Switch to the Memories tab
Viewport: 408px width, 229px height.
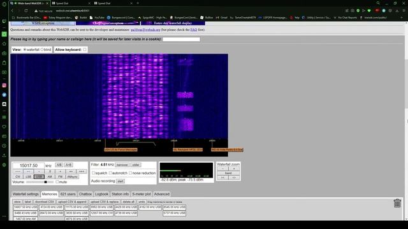(50, 194)
